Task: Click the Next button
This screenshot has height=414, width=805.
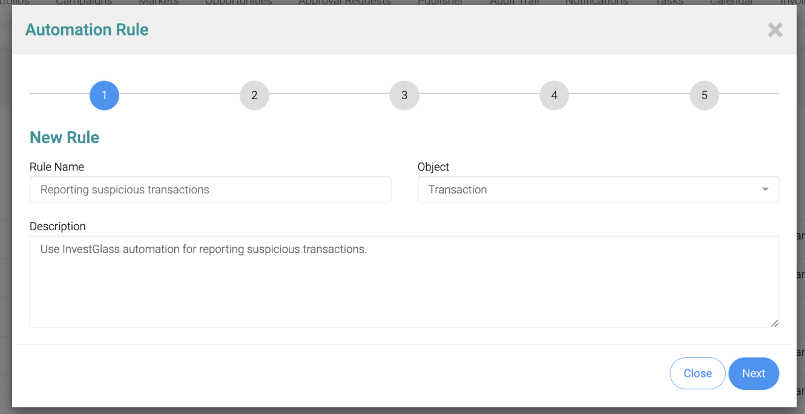Action: point(754,373)
